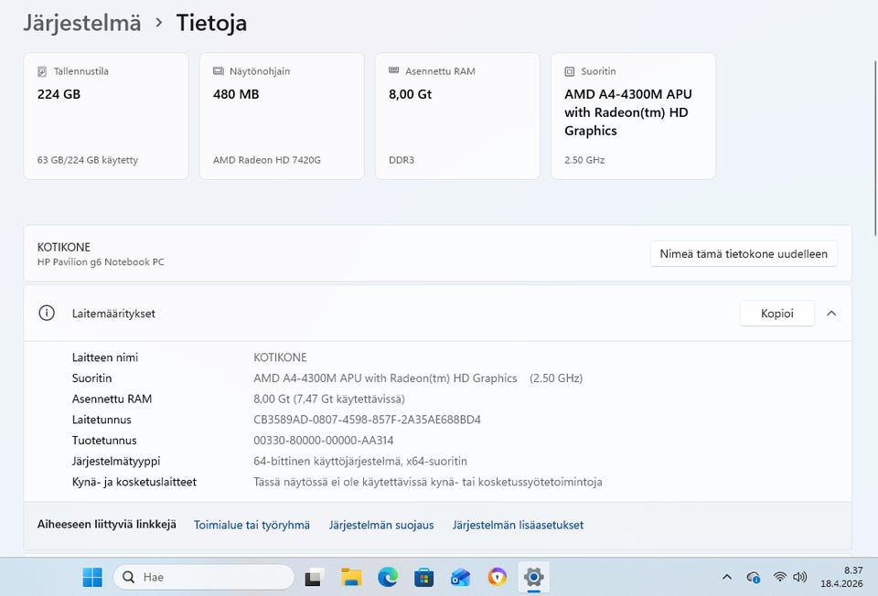
Task: Open the Järjestelmän lisäasetukset link
Action: click(x=518, y=525)
